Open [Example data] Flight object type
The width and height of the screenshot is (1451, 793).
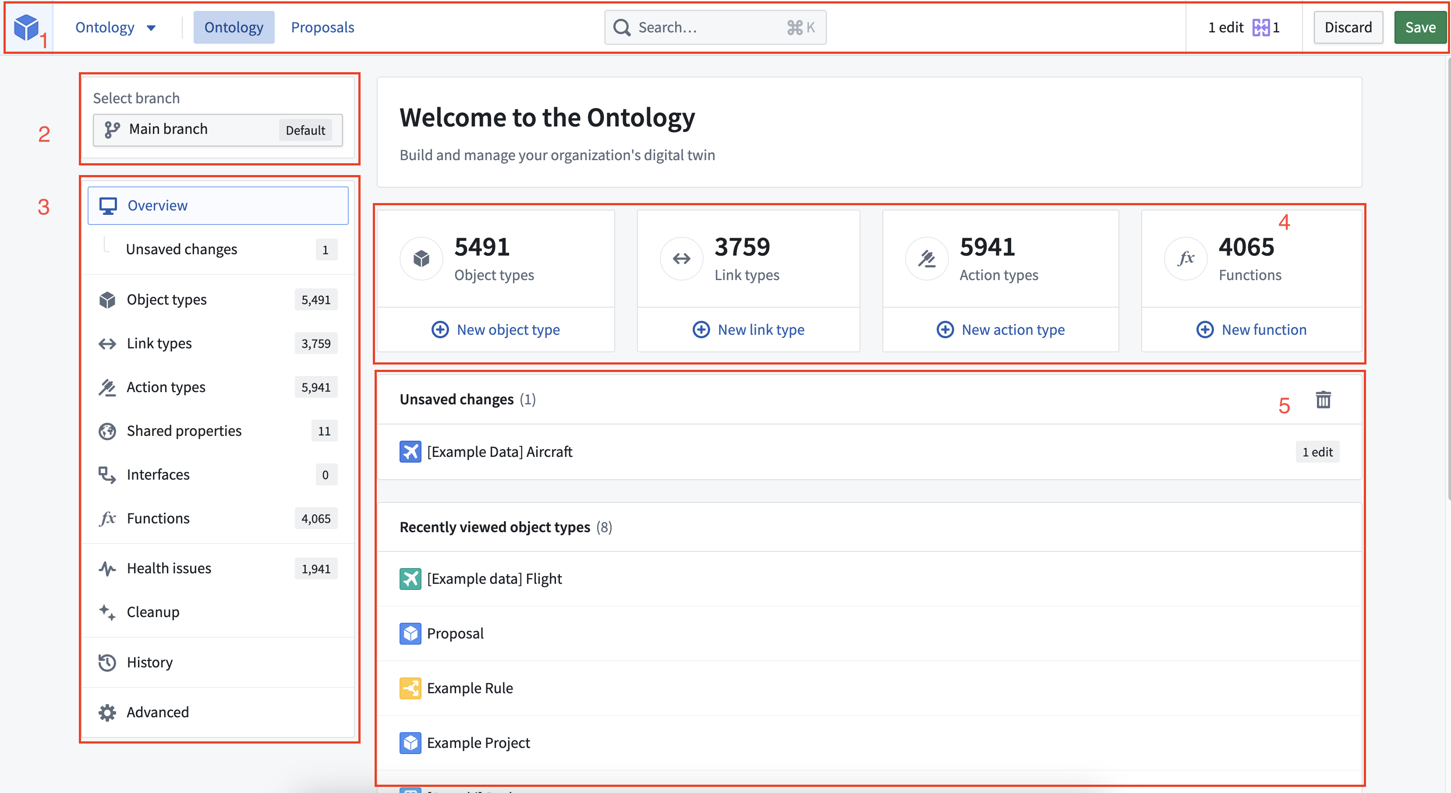click(869, 579)
